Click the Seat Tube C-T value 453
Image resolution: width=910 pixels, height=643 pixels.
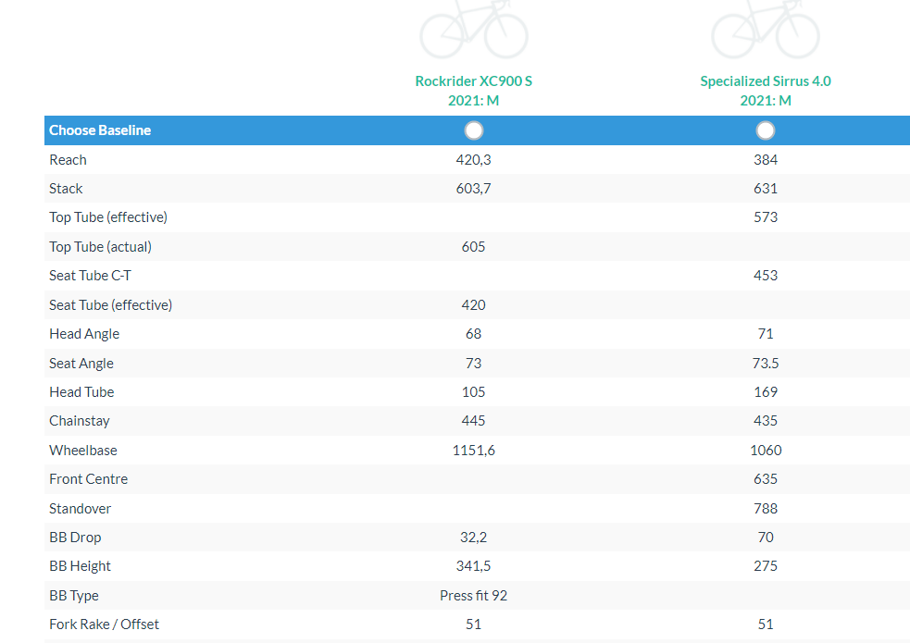pyautogui.click(x=766, y=276)
